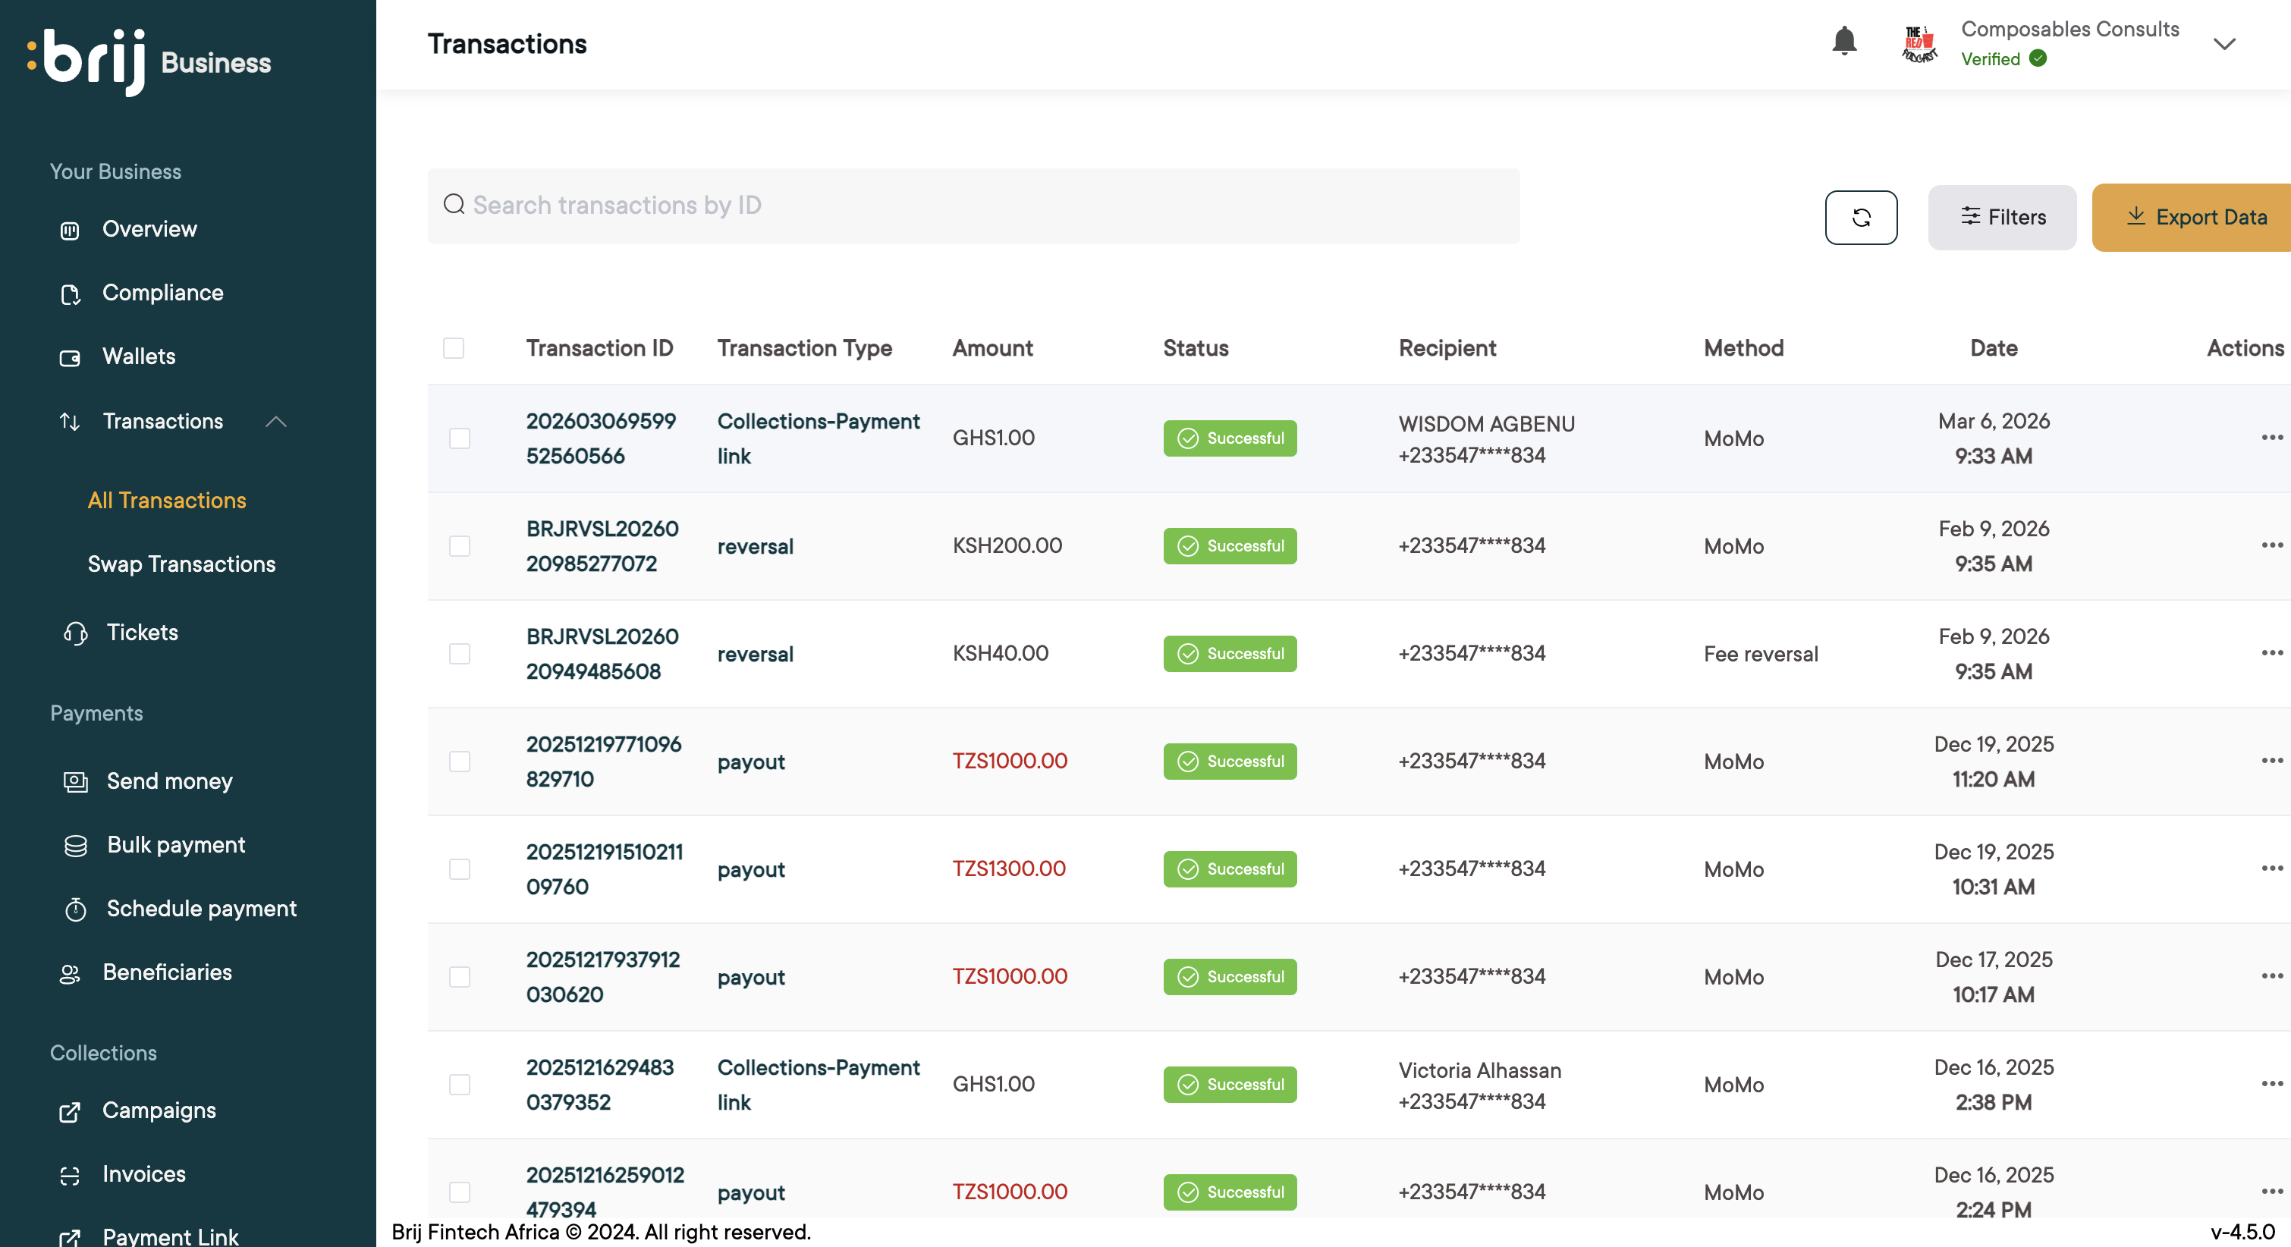
Task: Focus the Search transactions by ID field
Action: pos(973,206)
